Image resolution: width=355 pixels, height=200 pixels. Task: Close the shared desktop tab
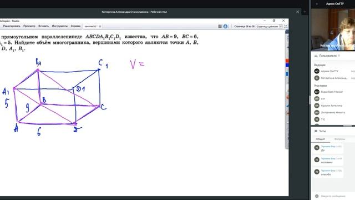click(297, 12)
